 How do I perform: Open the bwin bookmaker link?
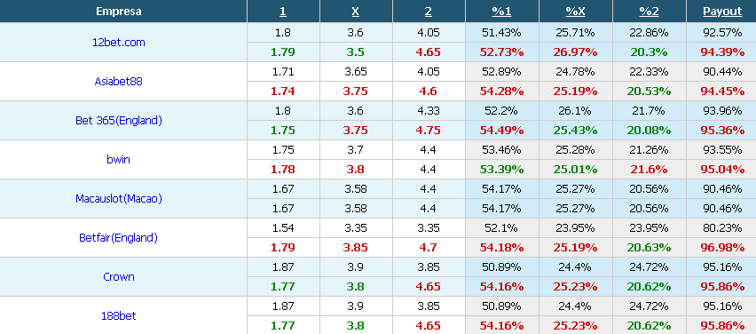119,159
